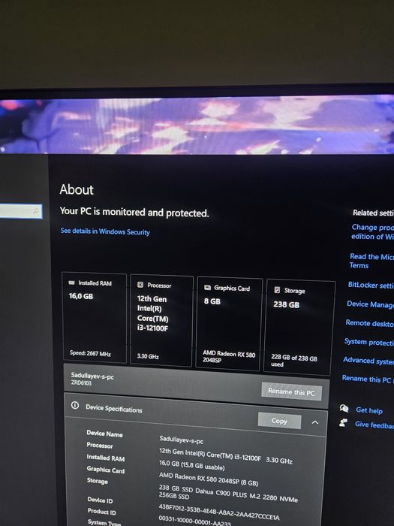Screen dimensions: 394x526
Task: Click the Installed RAM chip icon
Action: tap(72, 283)
